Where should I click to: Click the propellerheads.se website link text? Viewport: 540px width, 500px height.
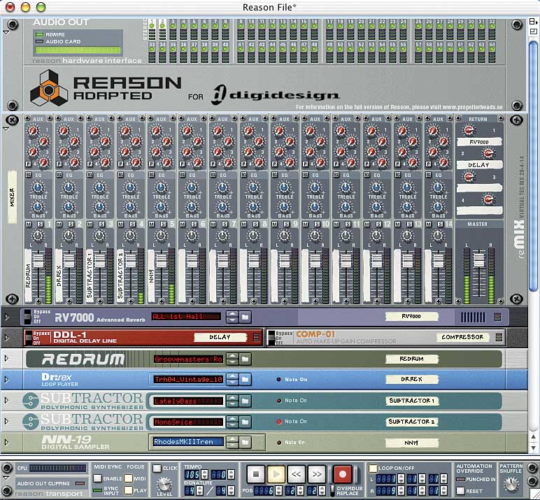(473, 107)
